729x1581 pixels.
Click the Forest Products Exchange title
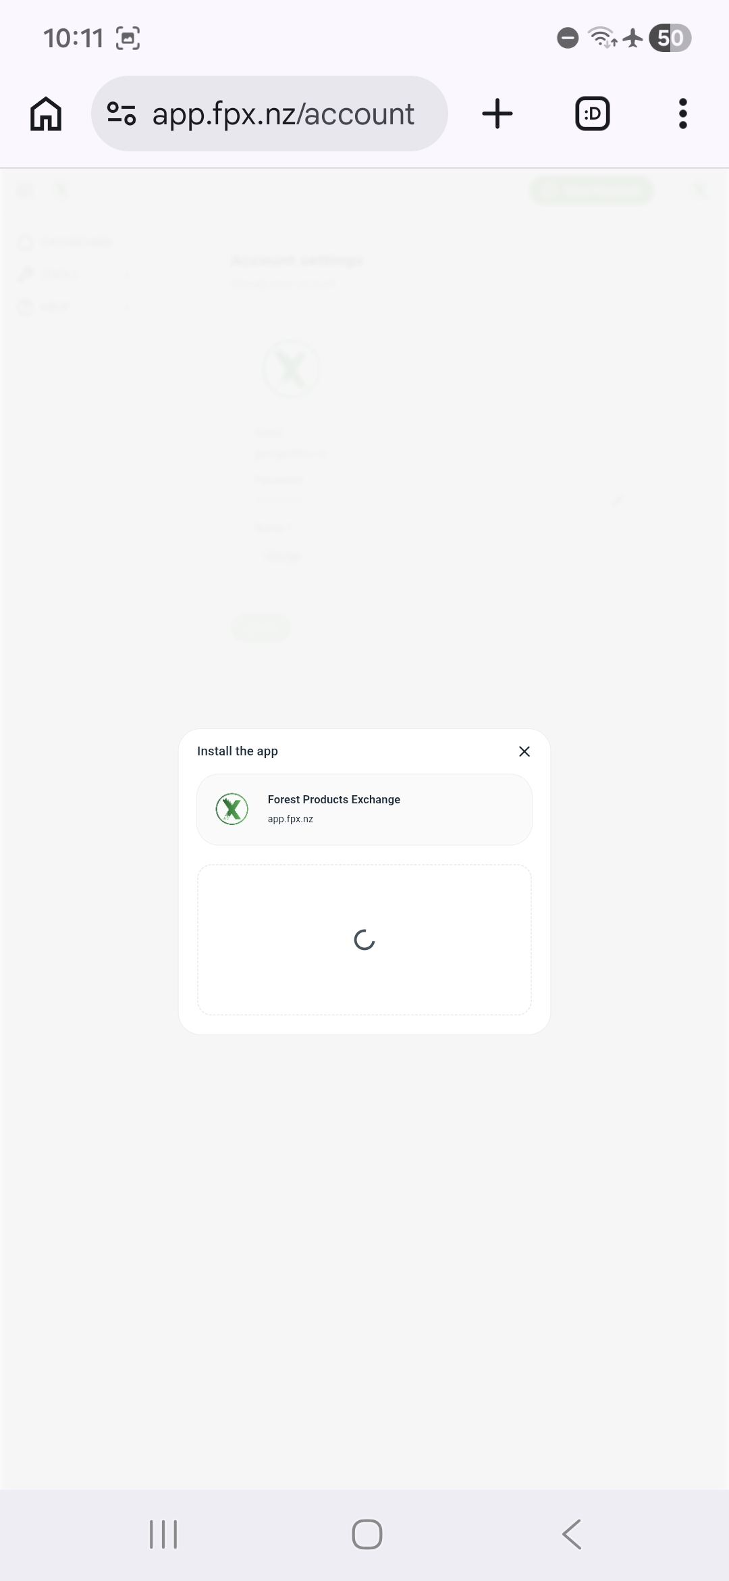(x=334, y=799)
